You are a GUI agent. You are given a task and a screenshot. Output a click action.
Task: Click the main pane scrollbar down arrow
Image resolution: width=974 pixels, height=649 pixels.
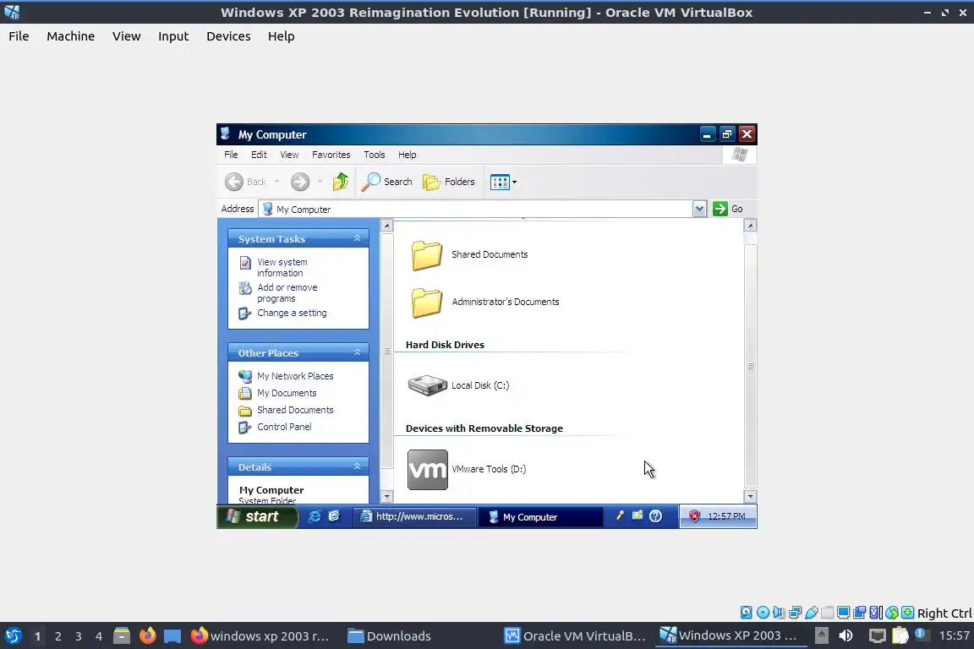click(751, 496)
